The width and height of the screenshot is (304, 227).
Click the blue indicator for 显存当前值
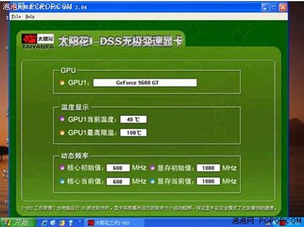(153, 181)
